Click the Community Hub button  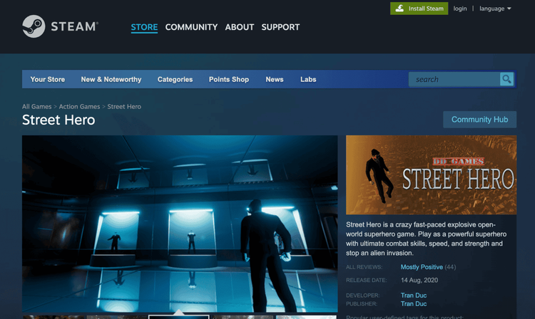pos(480,120)
